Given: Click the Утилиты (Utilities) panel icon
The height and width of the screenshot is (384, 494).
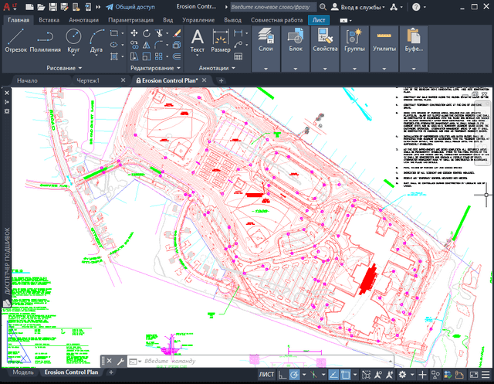Looking at the screenshot, I should 383,39.
